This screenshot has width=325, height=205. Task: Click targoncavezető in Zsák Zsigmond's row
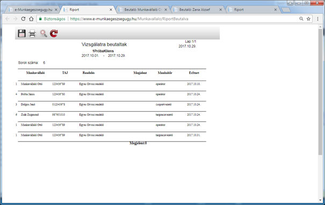164,115
